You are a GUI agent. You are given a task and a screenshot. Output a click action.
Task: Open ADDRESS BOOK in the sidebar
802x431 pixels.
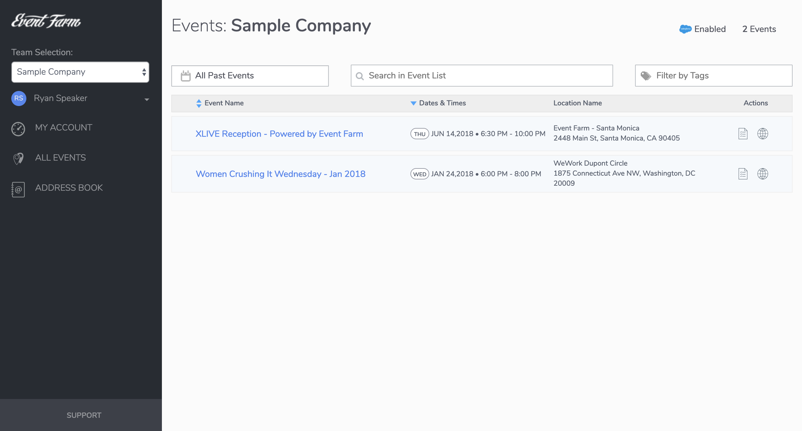(69, 188)
